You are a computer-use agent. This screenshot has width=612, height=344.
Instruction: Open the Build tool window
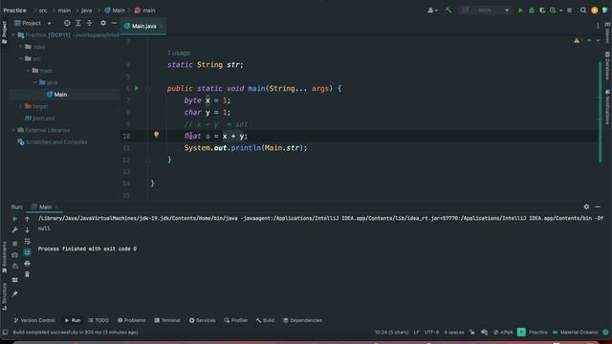tap(265, 320)
